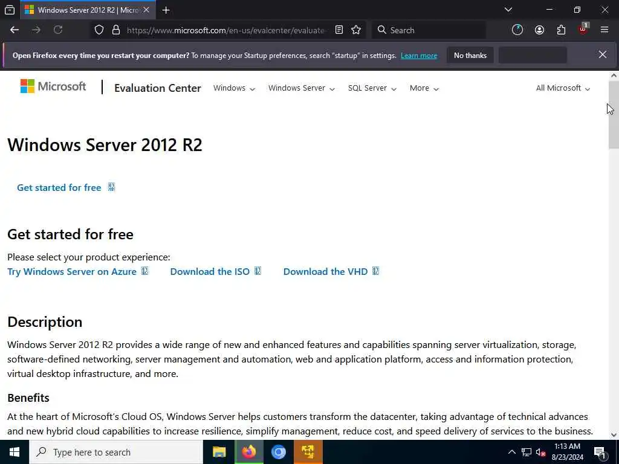
Task: Open the notification center icon
Action: [600, 452]
